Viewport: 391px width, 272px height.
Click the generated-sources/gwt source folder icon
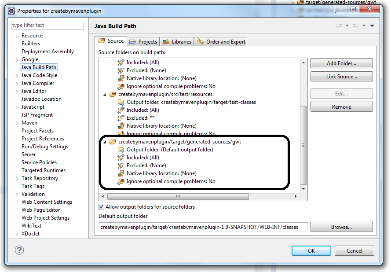click(113, 141)
